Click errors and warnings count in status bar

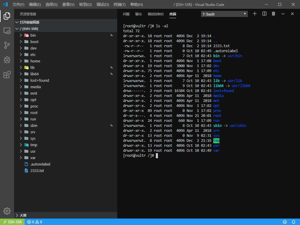(x=35, y=222)
